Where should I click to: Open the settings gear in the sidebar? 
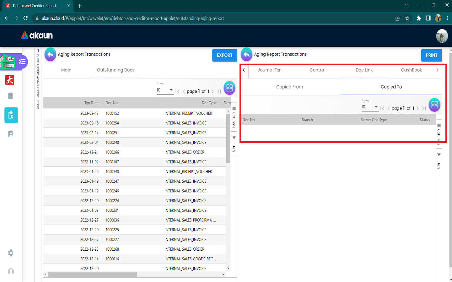(x=11, y=253)
